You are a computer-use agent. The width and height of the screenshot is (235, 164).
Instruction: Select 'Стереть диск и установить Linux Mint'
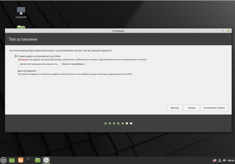[16, 56]
